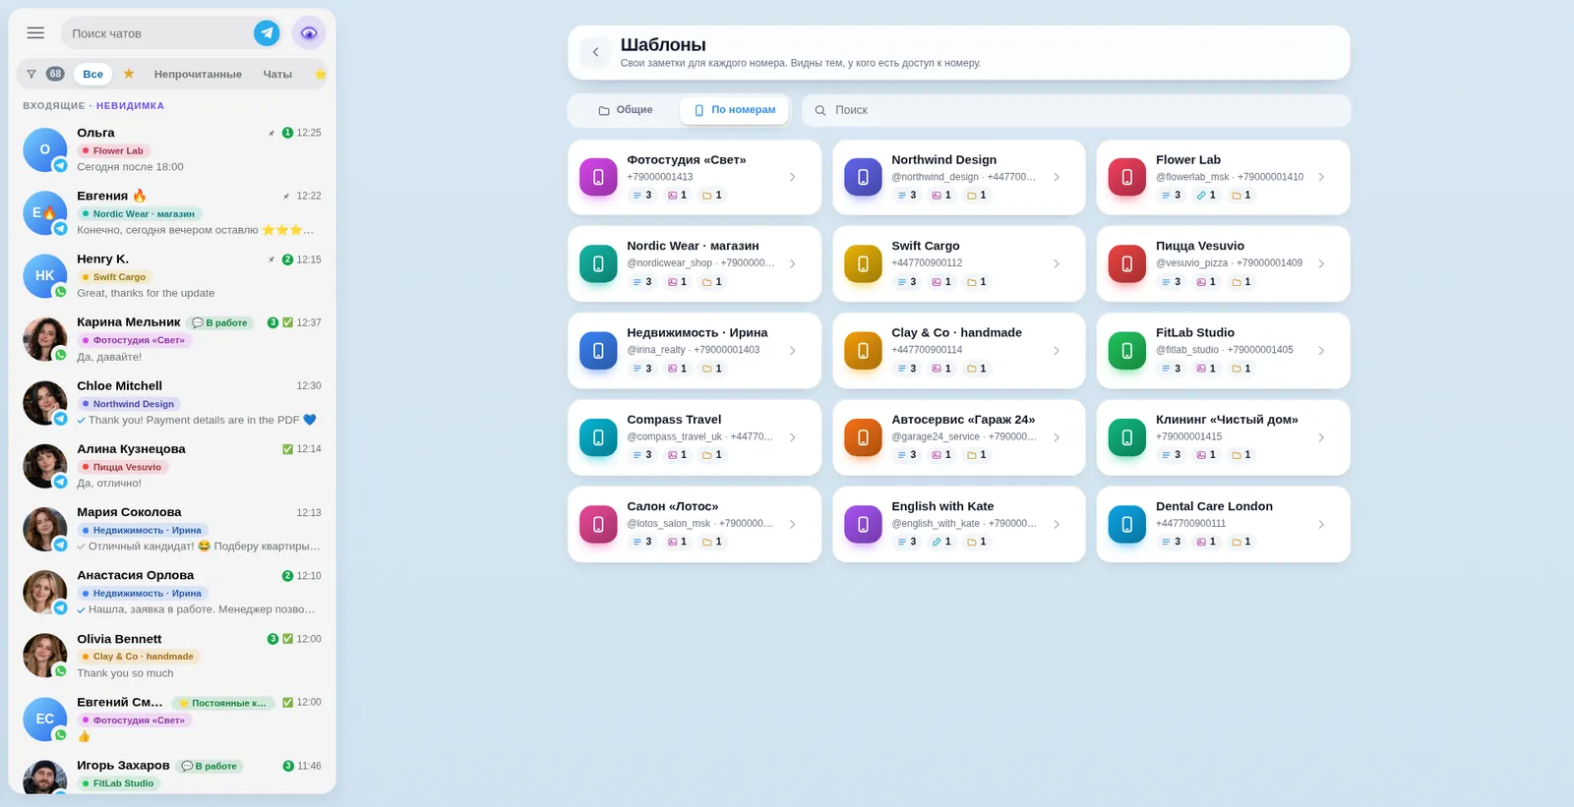This screenshot has height=807, width=1574.
Task: Expand the English with Kate chevron
Action: tap(1057, 524)
